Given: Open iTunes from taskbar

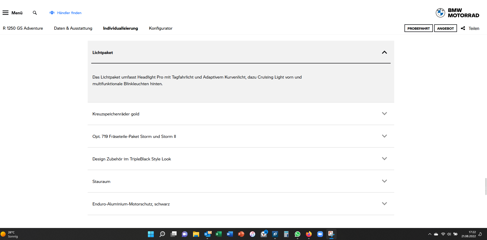Looking at the screenshot, I should coord(252,234).
